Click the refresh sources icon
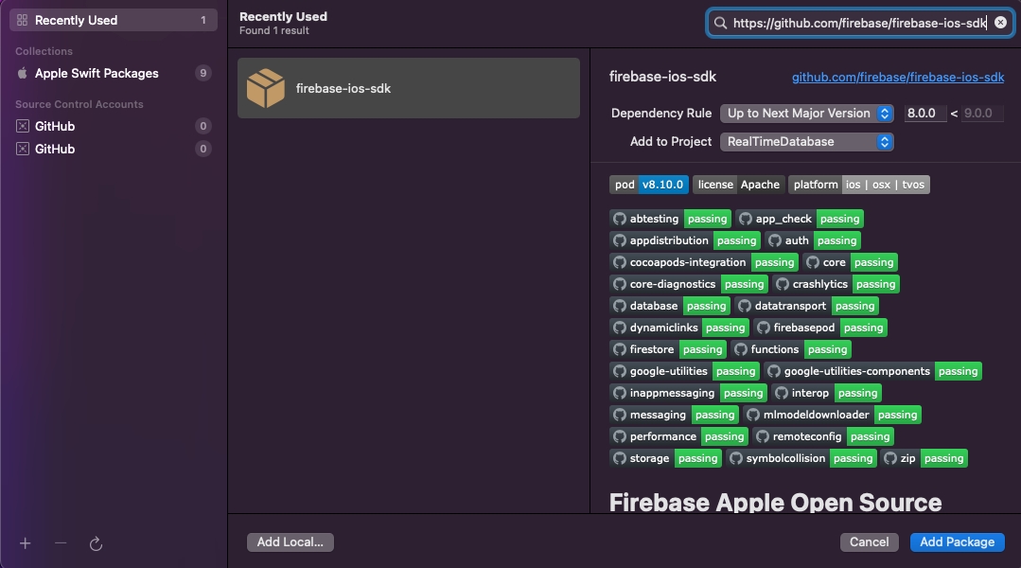 pos(96,543)
